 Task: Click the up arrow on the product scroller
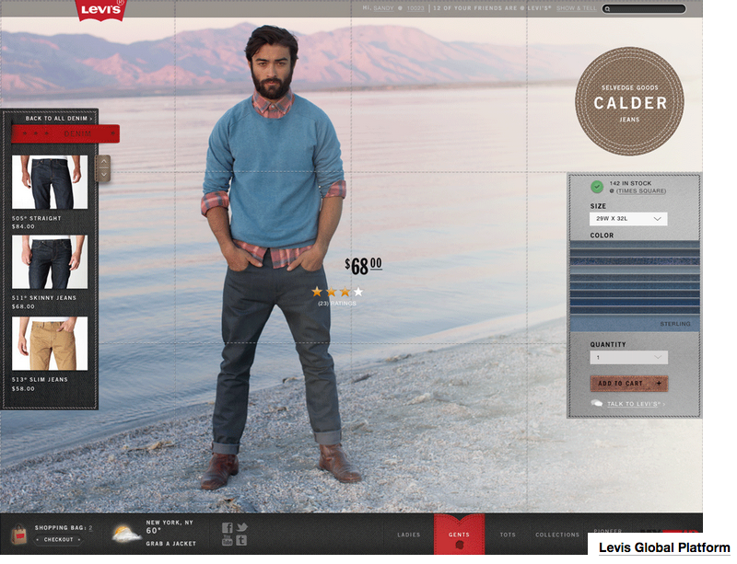(103, 162)
